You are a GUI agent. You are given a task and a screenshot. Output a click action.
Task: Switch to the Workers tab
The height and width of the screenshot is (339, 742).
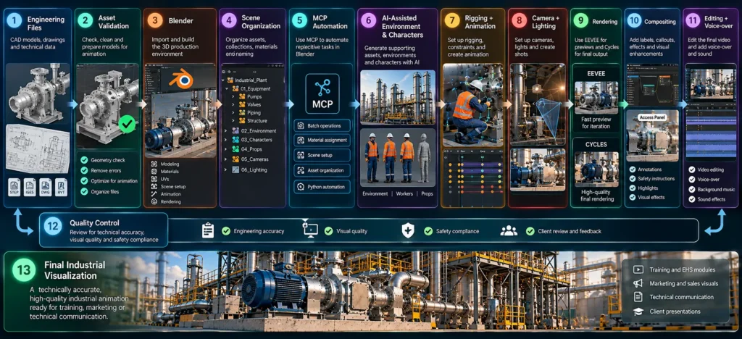pos(404,194)
